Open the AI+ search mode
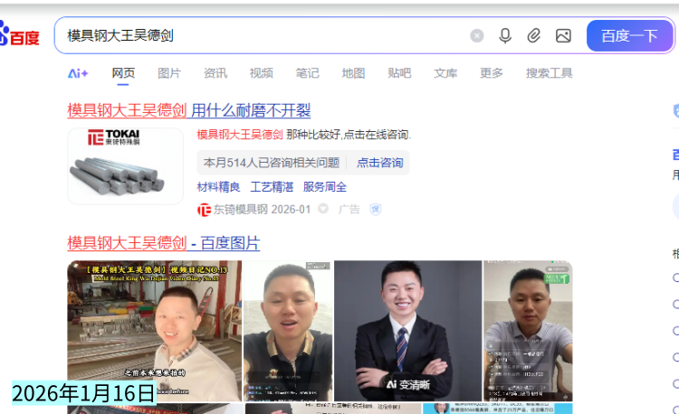 tap(78, 73)
